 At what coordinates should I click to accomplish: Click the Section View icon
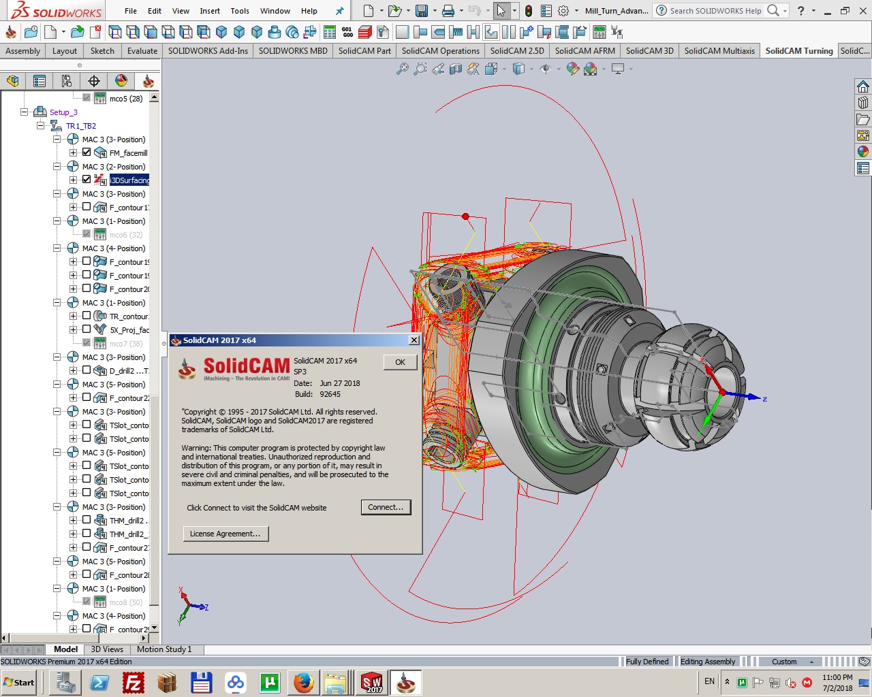point(456,69)
